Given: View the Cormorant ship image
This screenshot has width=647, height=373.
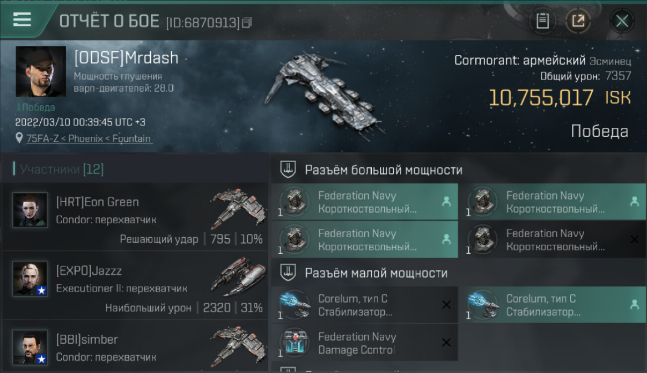Looking at the screenshot, I should tap(323, 94).
